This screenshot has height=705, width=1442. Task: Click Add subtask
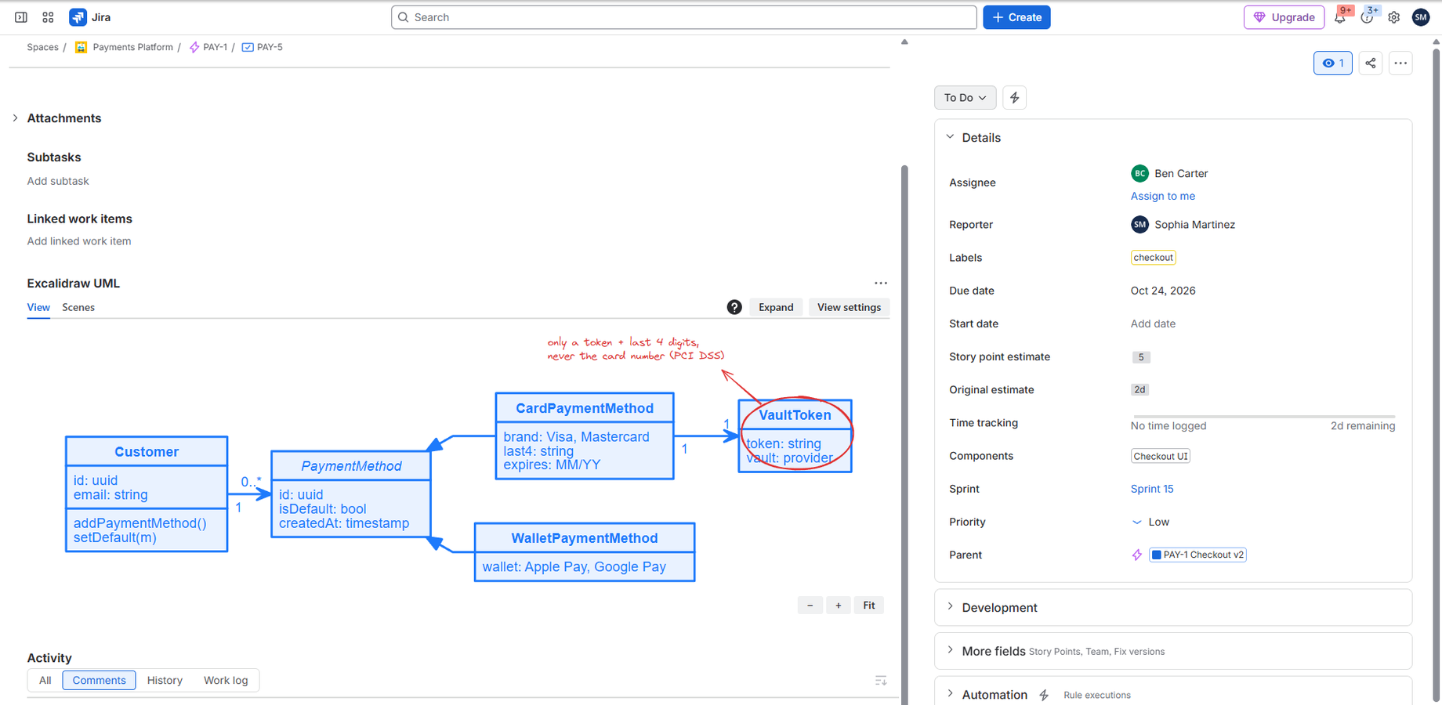click(58, 181)
